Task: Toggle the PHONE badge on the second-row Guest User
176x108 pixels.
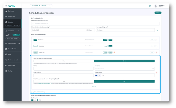Action: coord(105,46)
